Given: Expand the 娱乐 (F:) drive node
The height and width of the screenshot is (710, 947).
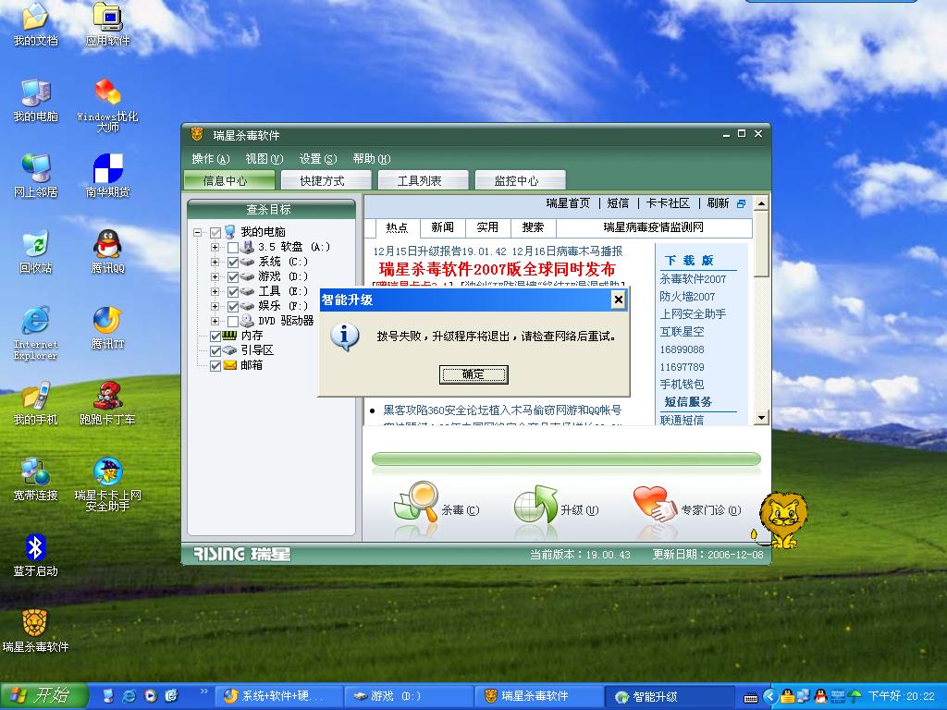Looking at the screenshot, I should click(215, 307).
